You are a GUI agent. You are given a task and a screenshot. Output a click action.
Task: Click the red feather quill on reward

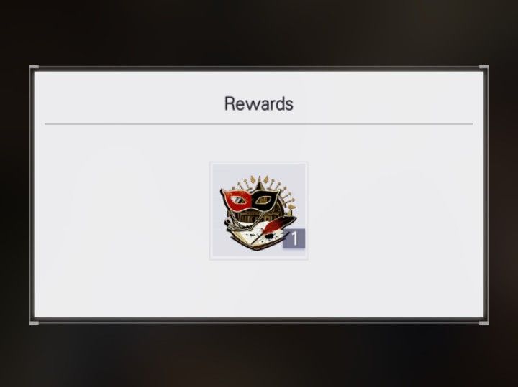pyautogui.click(x=276, y=229)
